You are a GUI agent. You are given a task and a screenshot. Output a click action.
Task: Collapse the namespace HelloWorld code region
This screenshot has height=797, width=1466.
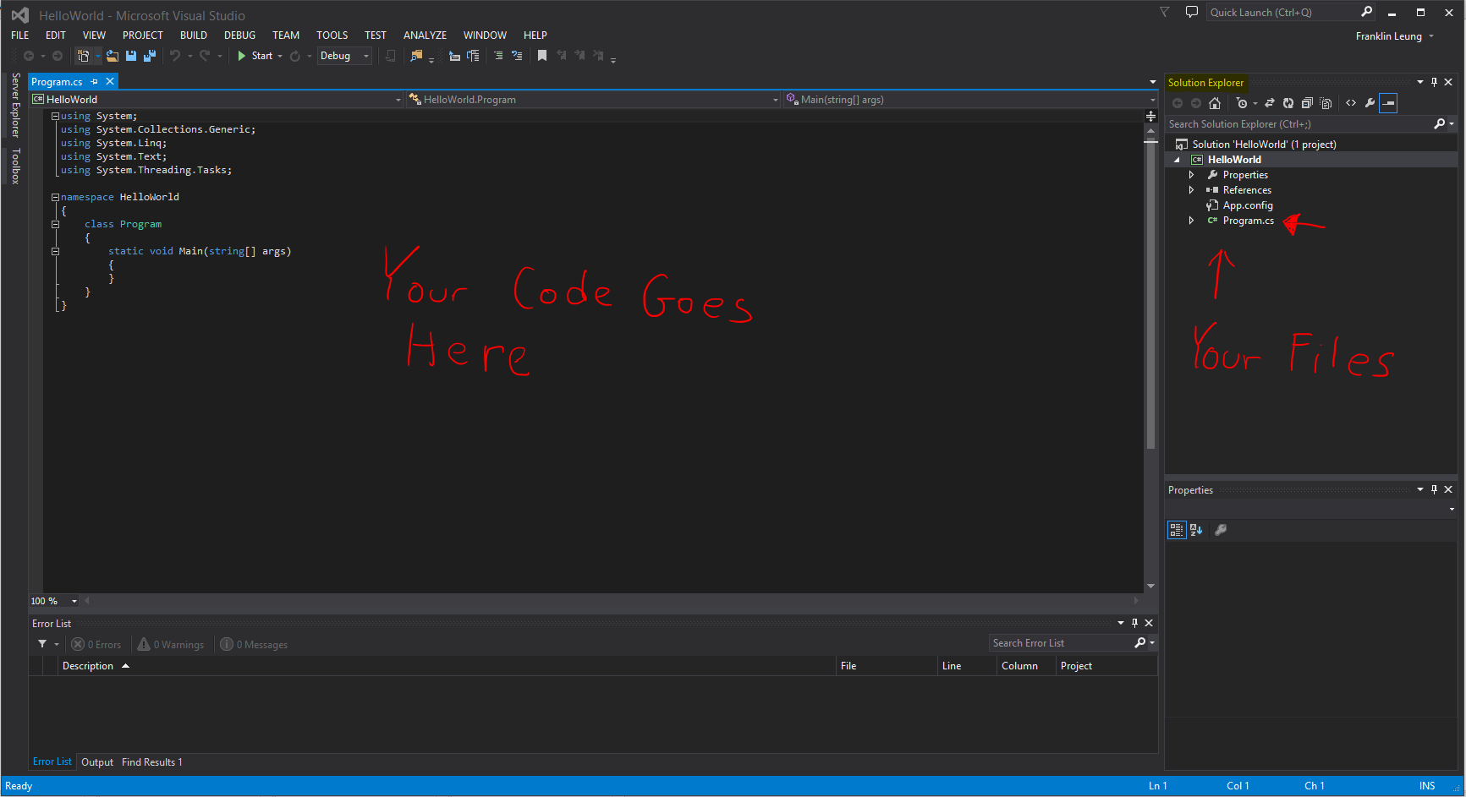55,197
